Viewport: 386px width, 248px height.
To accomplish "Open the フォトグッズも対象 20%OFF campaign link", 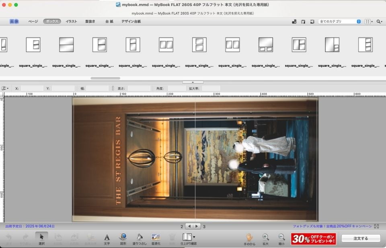I will [x=332, y=226].
